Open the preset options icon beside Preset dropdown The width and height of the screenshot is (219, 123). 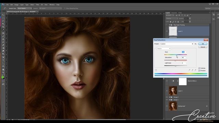(x=195, y=44)
